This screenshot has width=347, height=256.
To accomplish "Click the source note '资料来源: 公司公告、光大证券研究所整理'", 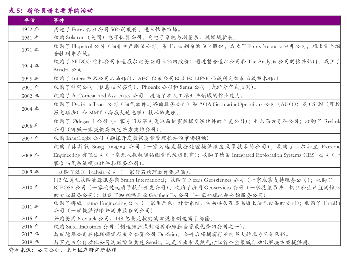I will [x=62, y=250].
